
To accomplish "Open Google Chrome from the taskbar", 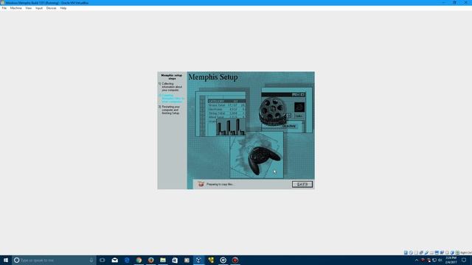I will (x=139, y=260).
